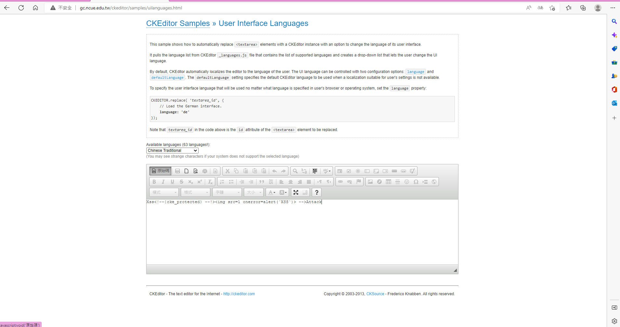Follow the defaultLanguage config link
620x327 pixels.
pos(167,78)
